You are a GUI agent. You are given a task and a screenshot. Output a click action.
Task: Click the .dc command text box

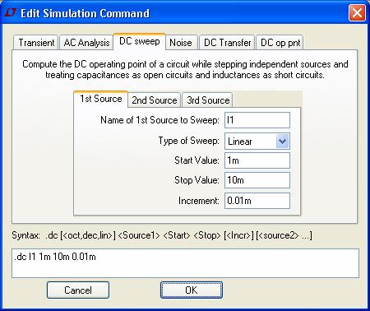point(185,263)
